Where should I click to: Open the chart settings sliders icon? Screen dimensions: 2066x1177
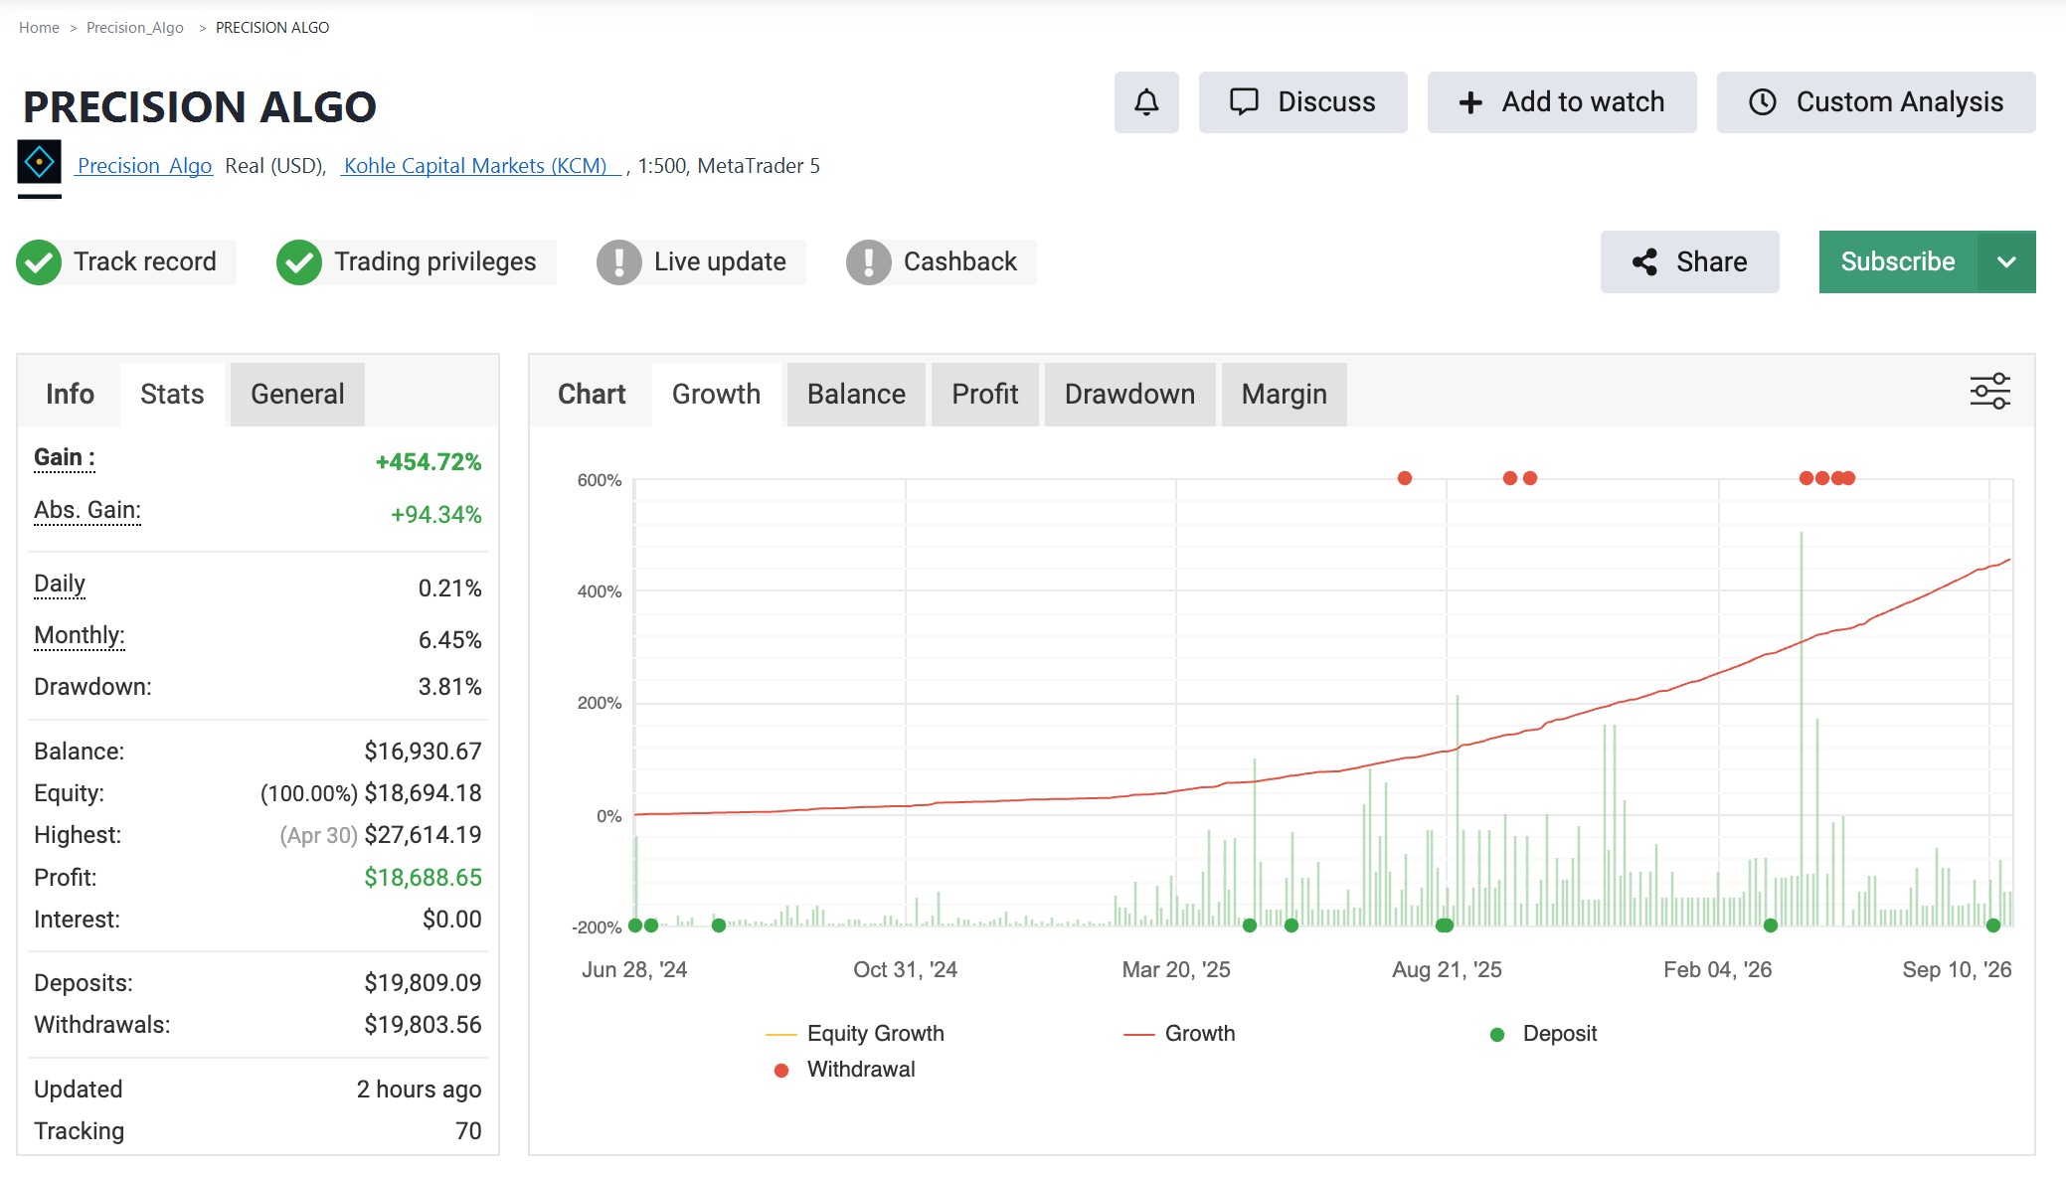click(1990, 392)
